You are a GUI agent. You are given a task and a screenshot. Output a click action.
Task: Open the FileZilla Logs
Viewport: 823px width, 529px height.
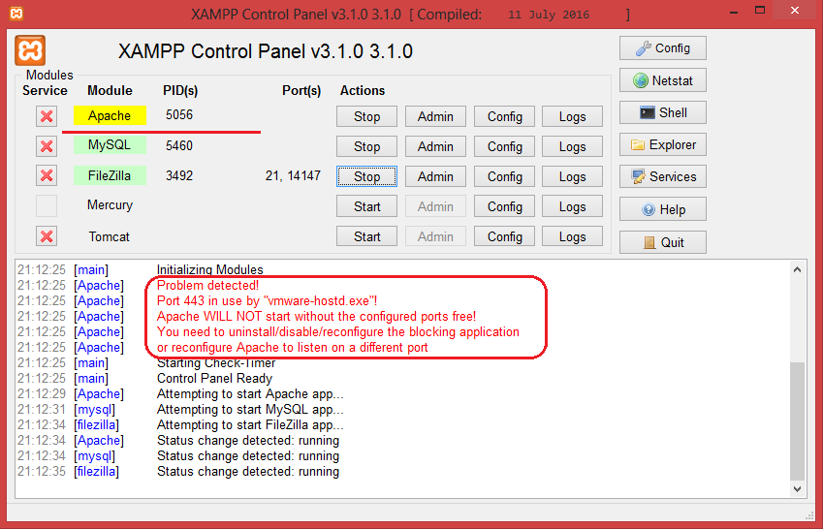pos(572,176)
